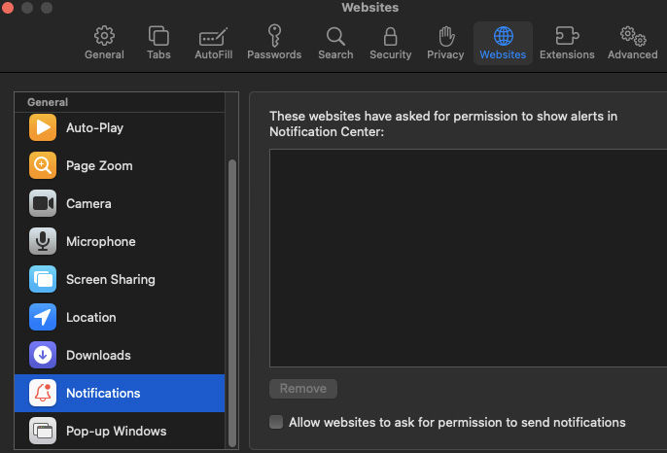Show the Advanced preferences tab
This screenshot has height=453, width=667.
(x=633, y=43)
